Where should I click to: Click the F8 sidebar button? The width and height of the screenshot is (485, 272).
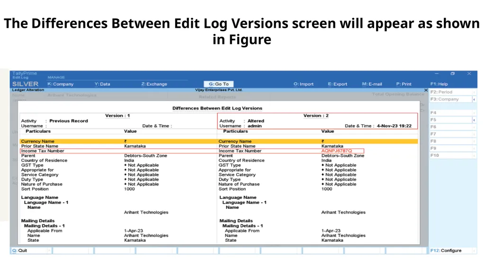[x=451, y=141]
